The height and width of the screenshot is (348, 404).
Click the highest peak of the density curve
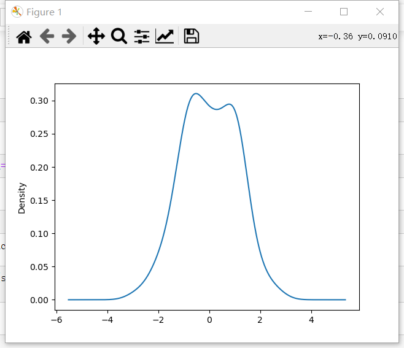tap(196, 93)
